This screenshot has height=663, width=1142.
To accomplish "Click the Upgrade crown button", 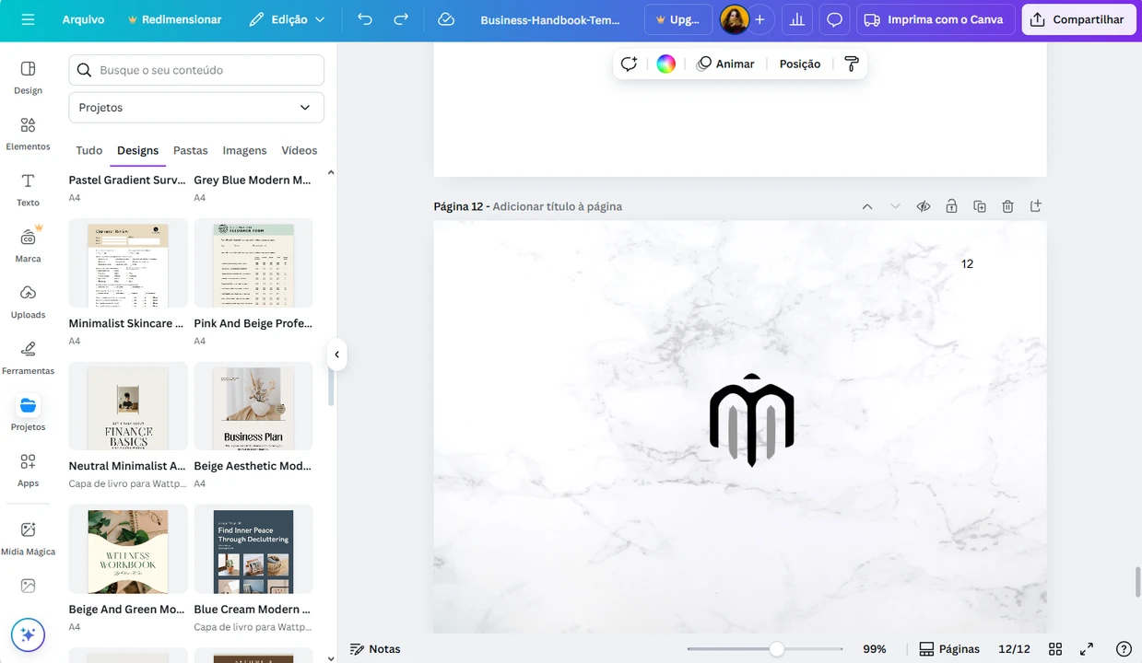I will coord(677,19).
